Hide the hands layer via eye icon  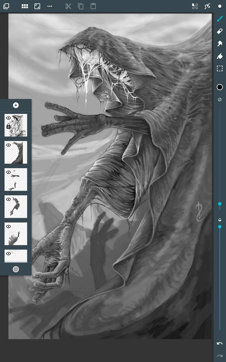coord(8,172)
